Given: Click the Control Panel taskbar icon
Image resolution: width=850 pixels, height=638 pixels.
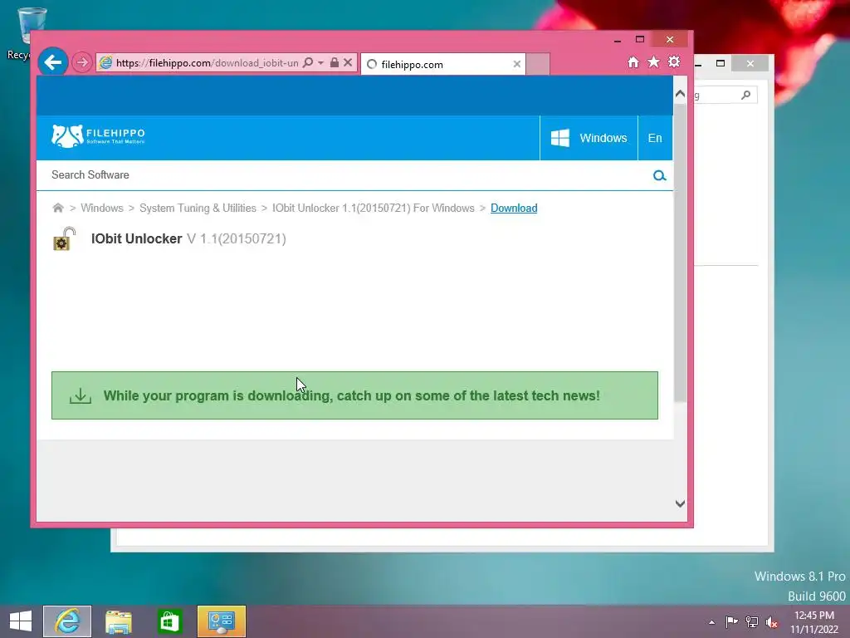Looking at the screenshot, I should (x=221, y=621).
